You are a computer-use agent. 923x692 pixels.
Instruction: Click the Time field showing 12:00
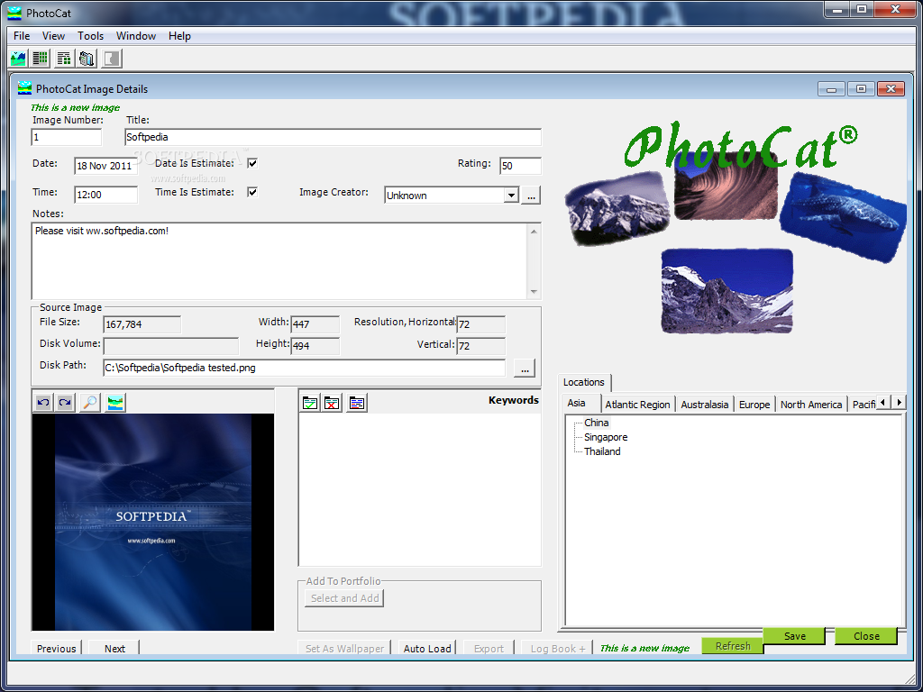106,195
